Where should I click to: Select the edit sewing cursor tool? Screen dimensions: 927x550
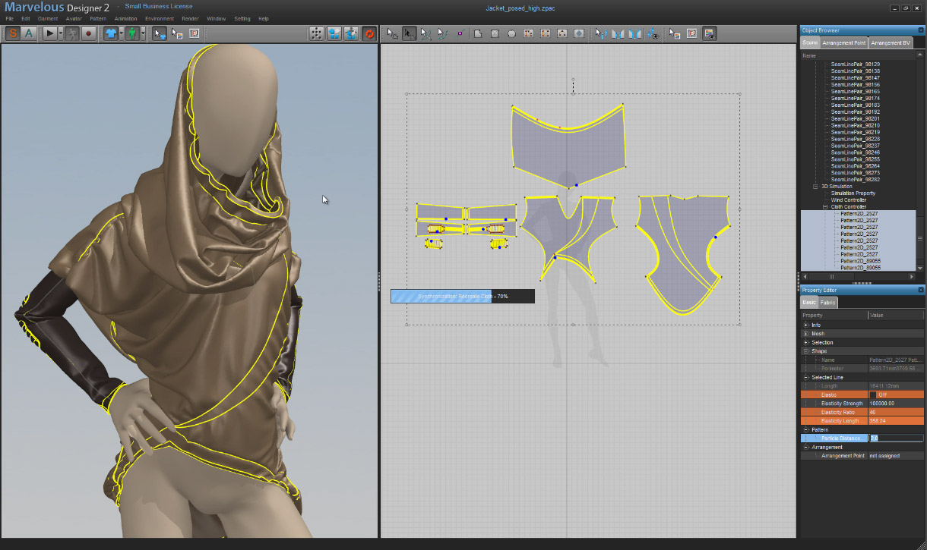coord(601,33)
